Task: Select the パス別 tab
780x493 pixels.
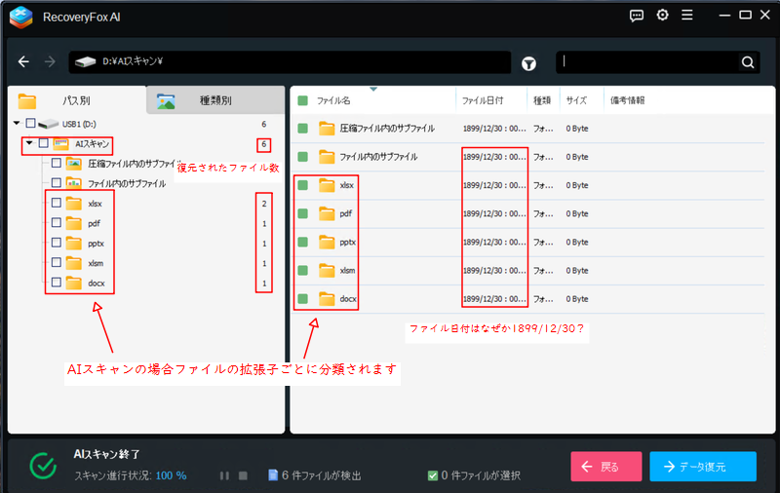Action: pyautogui.click(x=77, y=100)
